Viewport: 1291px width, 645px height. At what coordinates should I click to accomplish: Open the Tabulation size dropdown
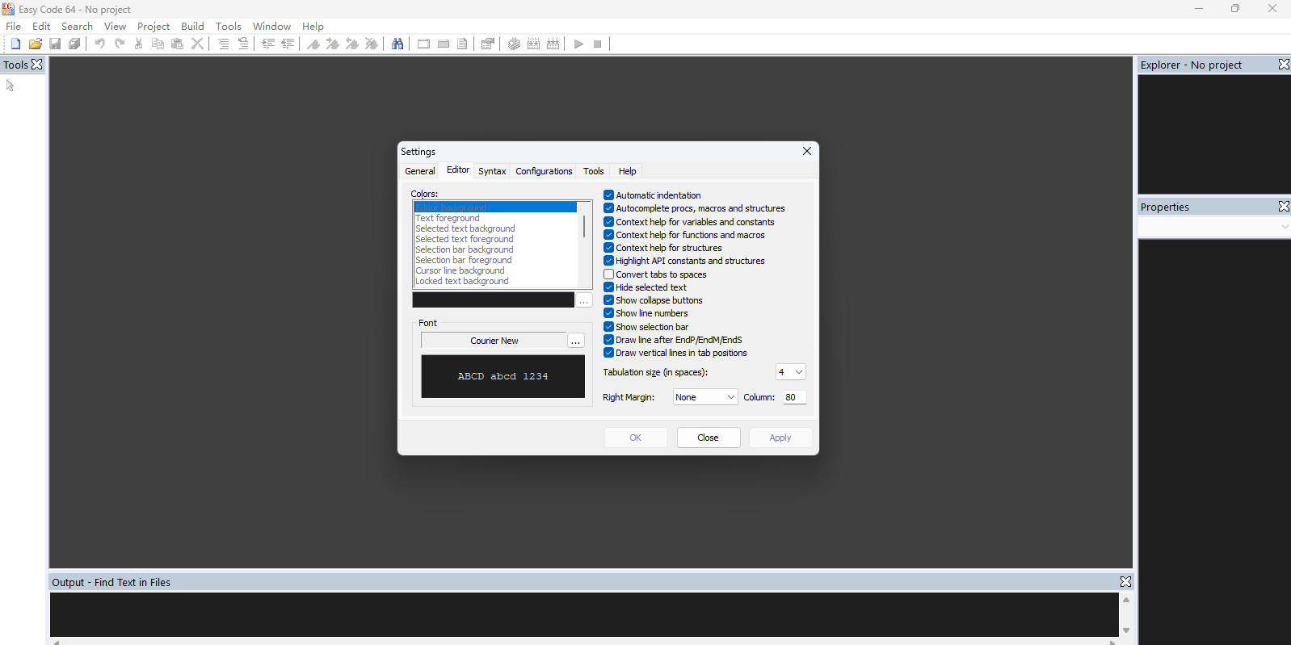[x=790, y=372]
